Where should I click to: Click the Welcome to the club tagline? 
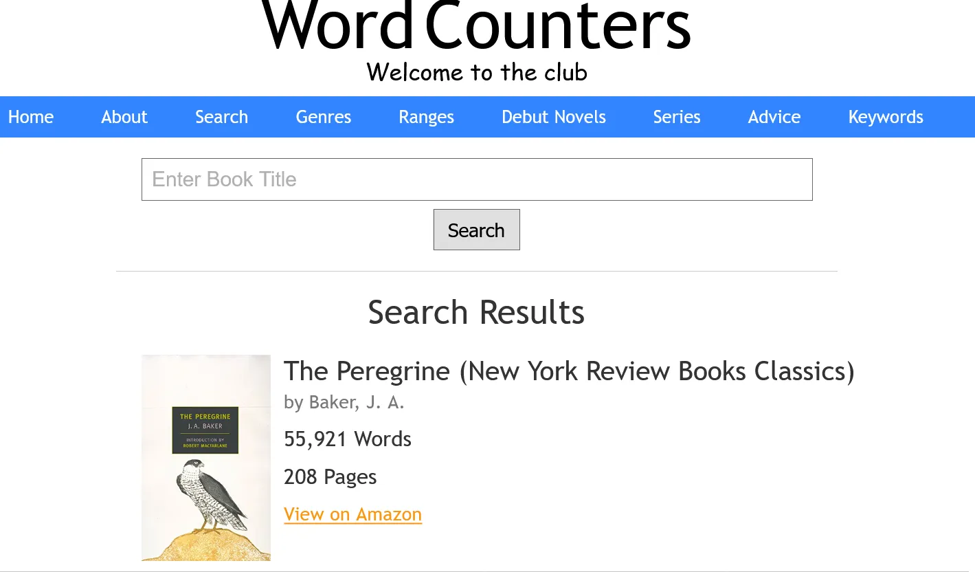coord(477,72)
